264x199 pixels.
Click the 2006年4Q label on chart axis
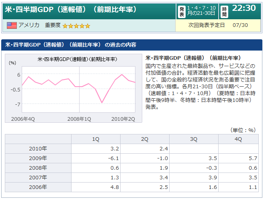(x=23, y=119)
